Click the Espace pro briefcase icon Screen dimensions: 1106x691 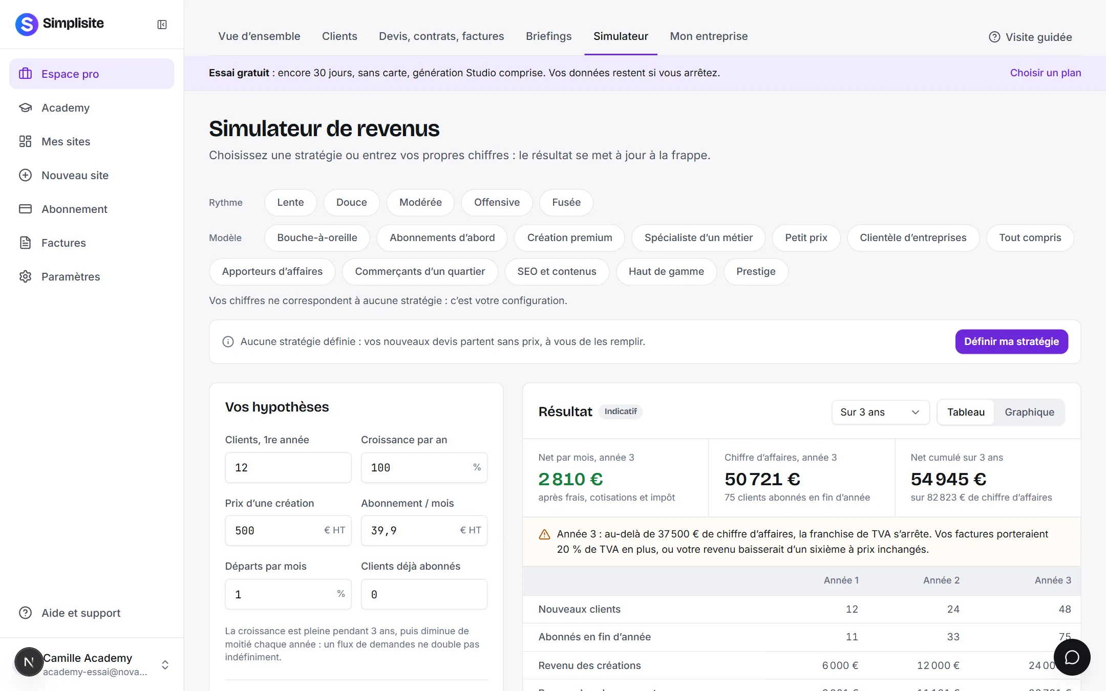coord(25,74)
